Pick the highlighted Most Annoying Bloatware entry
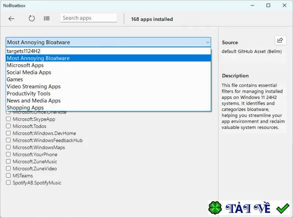This screenshot has height=218, width=293. coord(108,58)
